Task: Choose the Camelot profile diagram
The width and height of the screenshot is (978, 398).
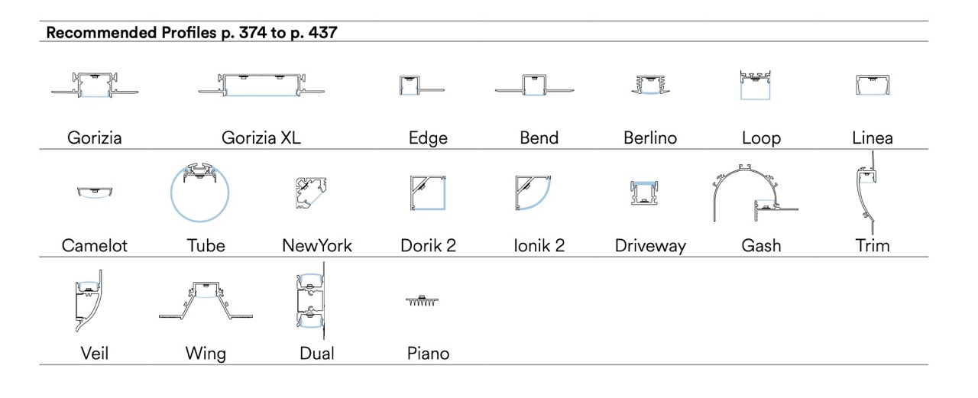Action: (95, 192)
